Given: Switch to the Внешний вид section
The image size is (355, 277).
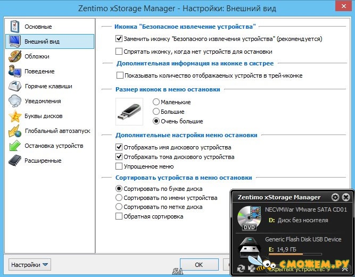Looking at the screenshot, I should (x=50, y=41).
